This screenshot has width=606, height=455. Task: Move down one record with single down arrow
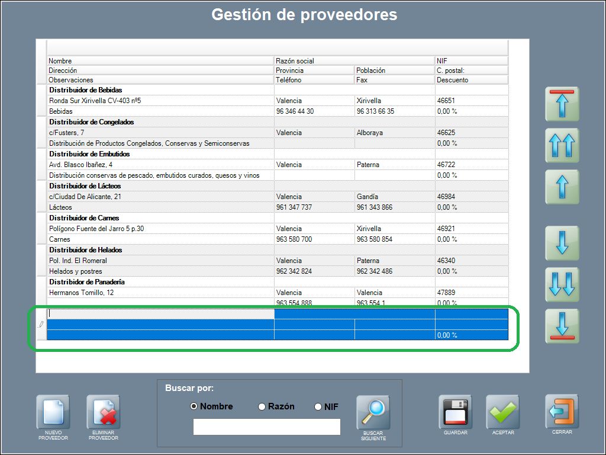562,243
